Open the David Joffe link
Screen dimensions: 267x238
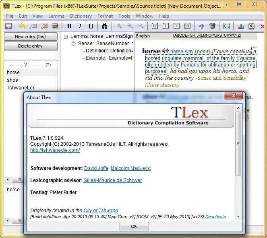tap(96, 168)
